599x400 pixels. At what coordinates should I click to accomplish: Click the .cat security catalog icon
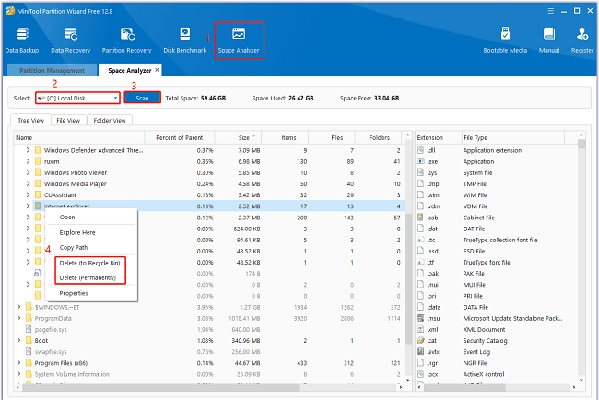[420, 340]
